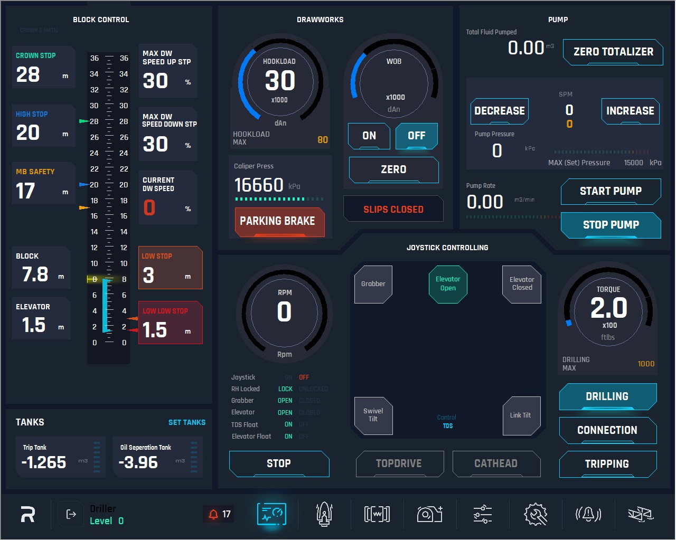
Task: Select DRILLING mode
Action: [608, 397]
